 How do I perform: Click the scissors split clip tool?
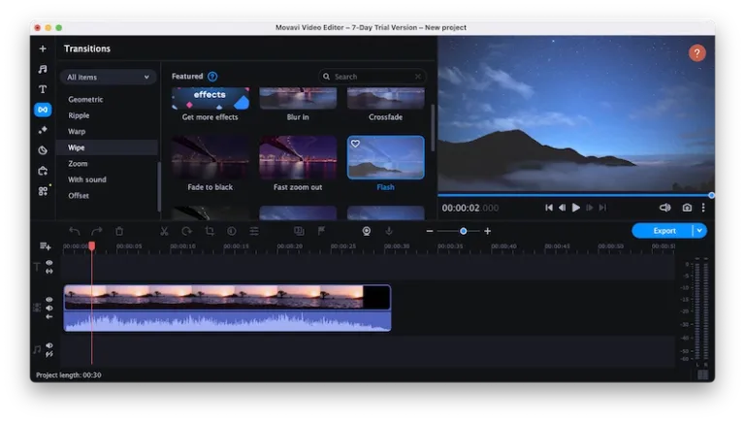(164, 231)
